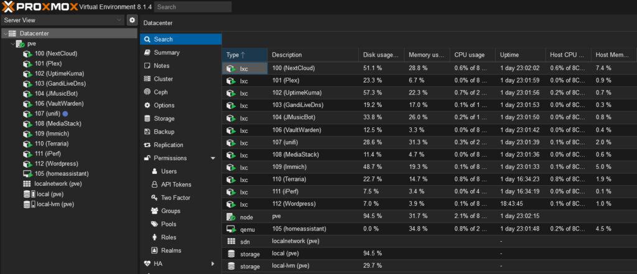The image size is (637, 274).
Task: Open the Search menu item
Action: point(181,39)
